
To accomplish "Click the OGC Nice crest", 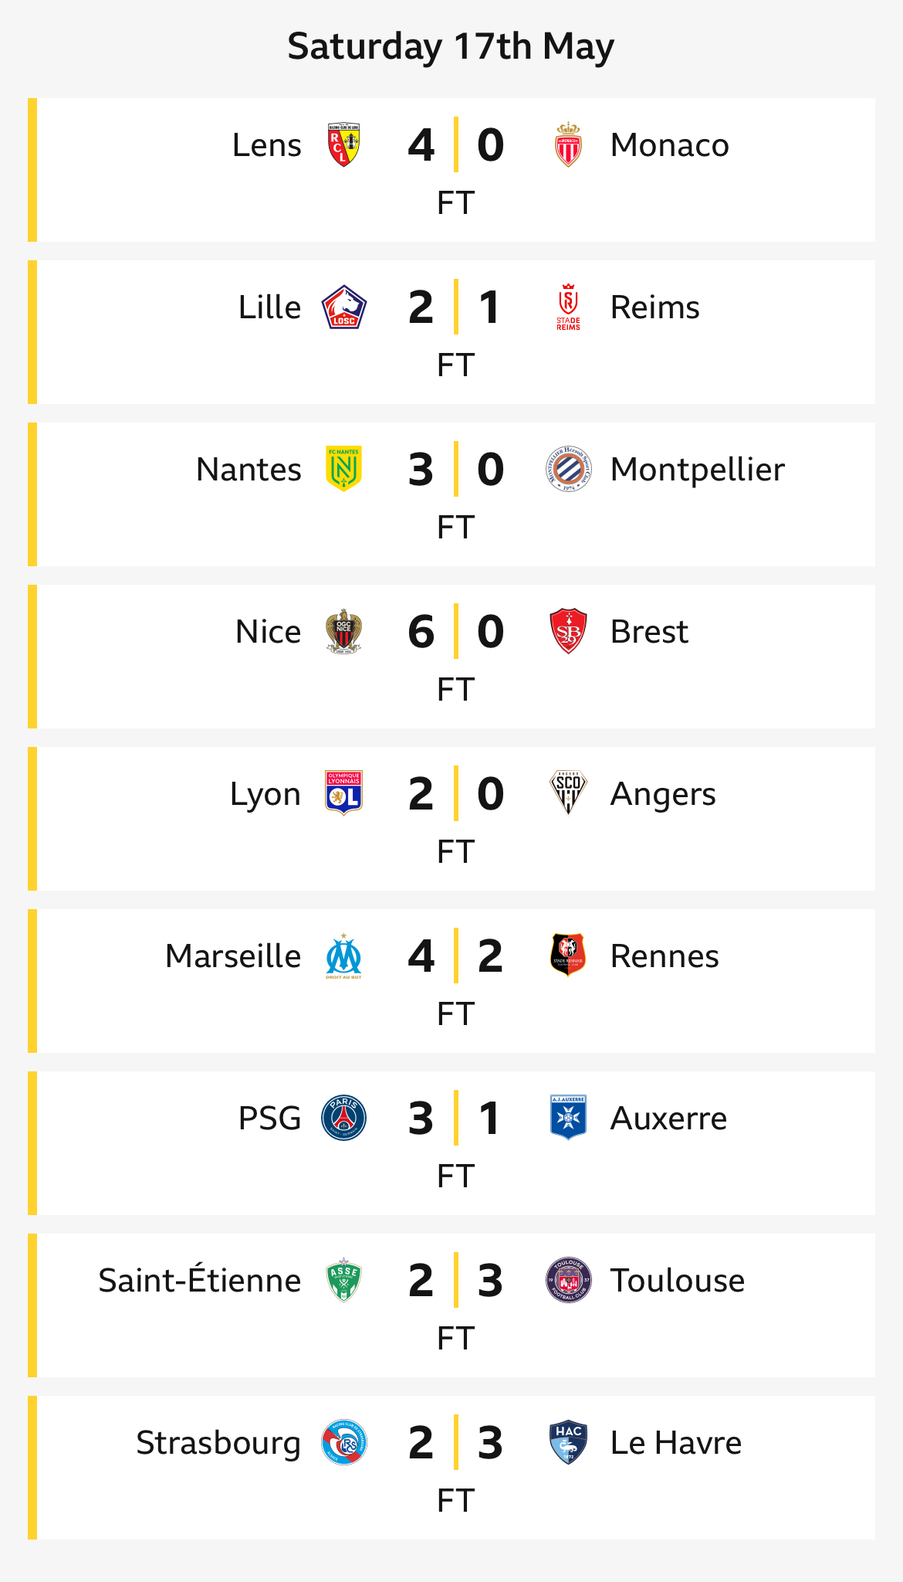I will click(x=343, y=631).
